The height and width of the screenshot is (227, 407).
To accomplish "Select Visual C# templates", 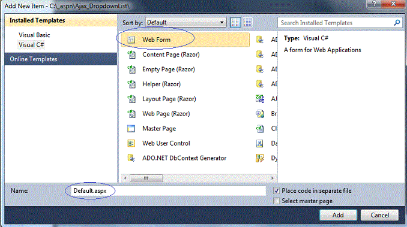I will 31,45.
